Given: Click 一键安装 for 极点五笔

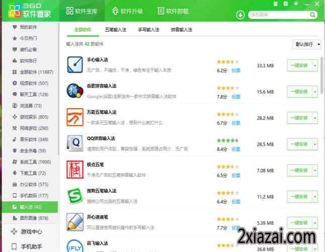Looking at the screenshot, I should 299,171.
